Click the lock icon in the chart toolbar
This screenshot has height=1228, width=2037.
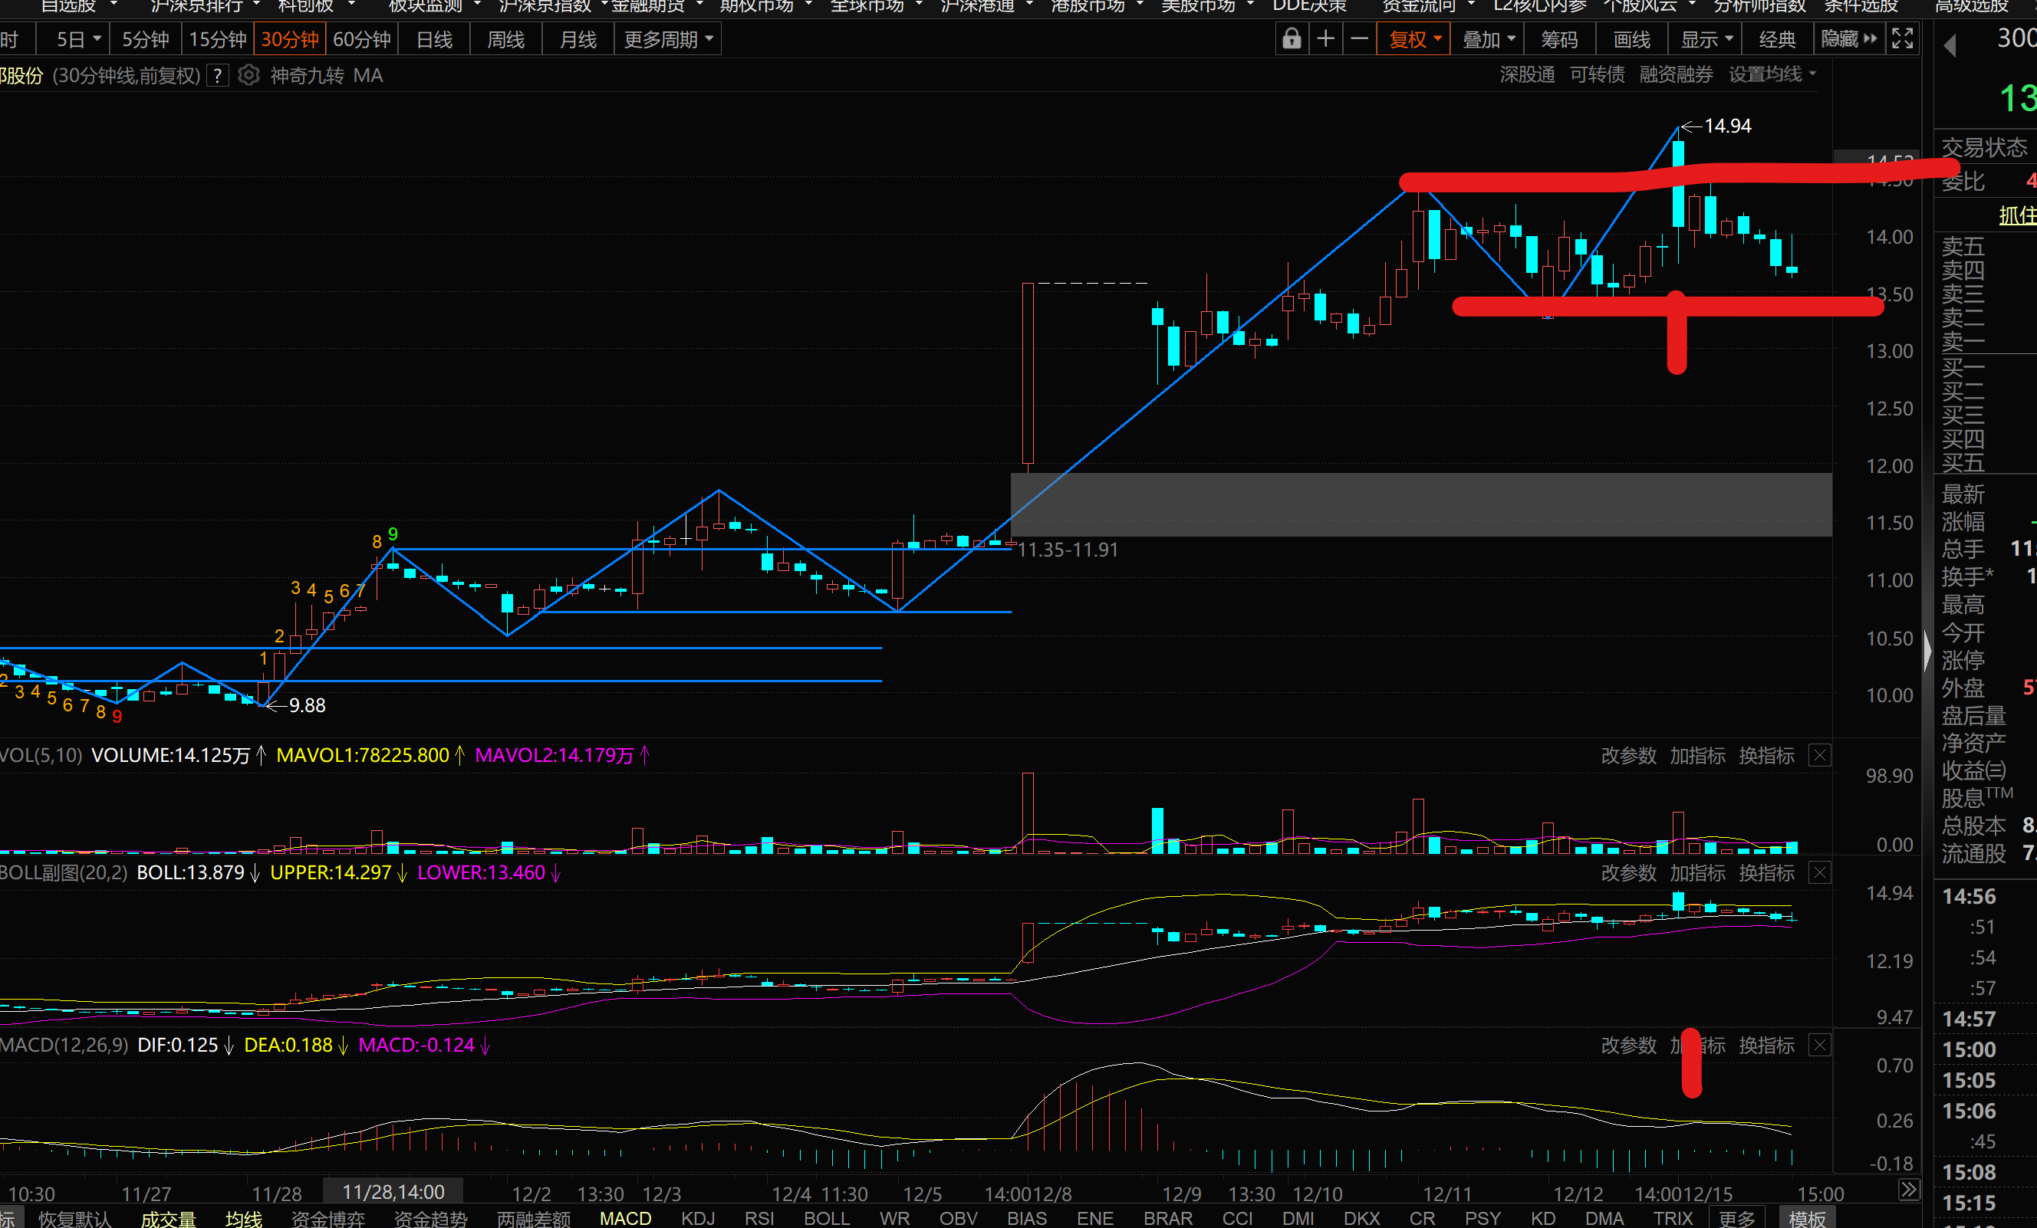pyautogui.click(x=1292, y=39)
